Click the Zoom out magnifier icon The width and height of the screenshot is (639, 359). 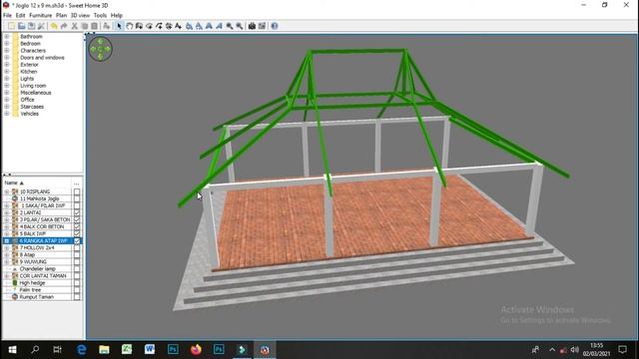(240, 26)
